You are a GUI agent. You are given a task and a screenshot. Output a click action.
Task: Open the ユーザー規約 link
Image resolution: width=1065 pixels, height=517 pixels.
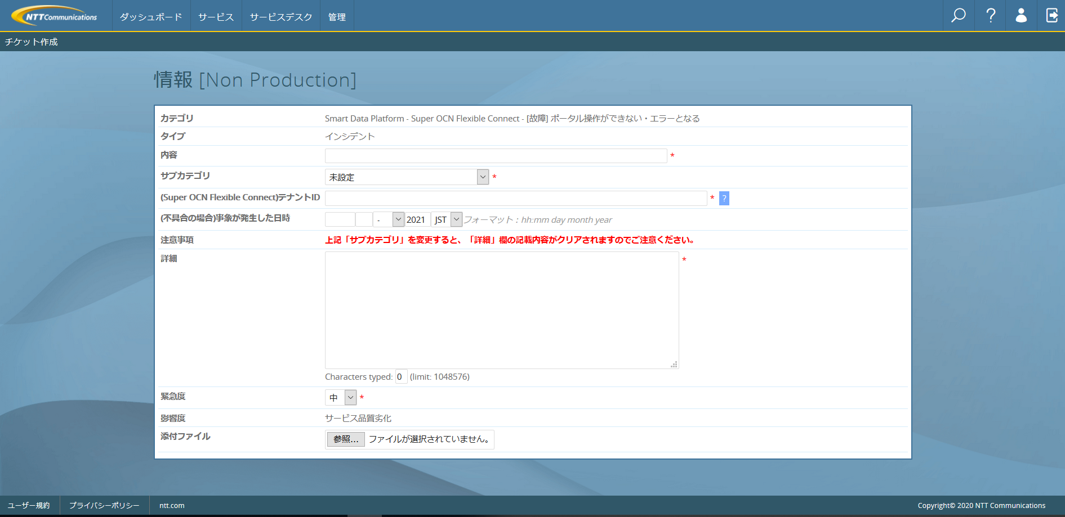click(x=29, y=505)
